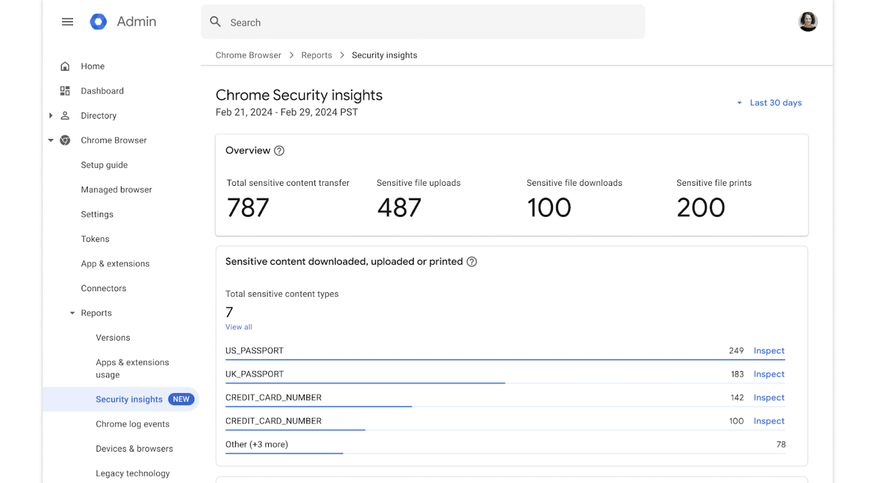Click the Home house icon
883x483 pixels.
[x=65, y=67]
